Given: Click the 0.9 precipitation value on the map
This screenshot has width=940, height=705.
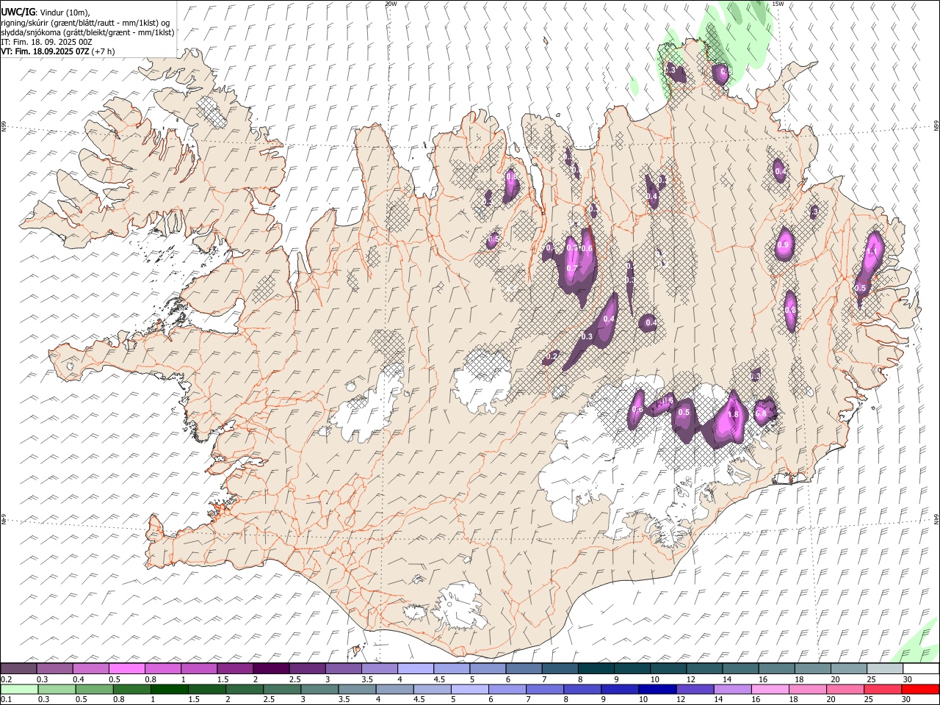Looking at the screenshot, I should [x=783, y=245].
